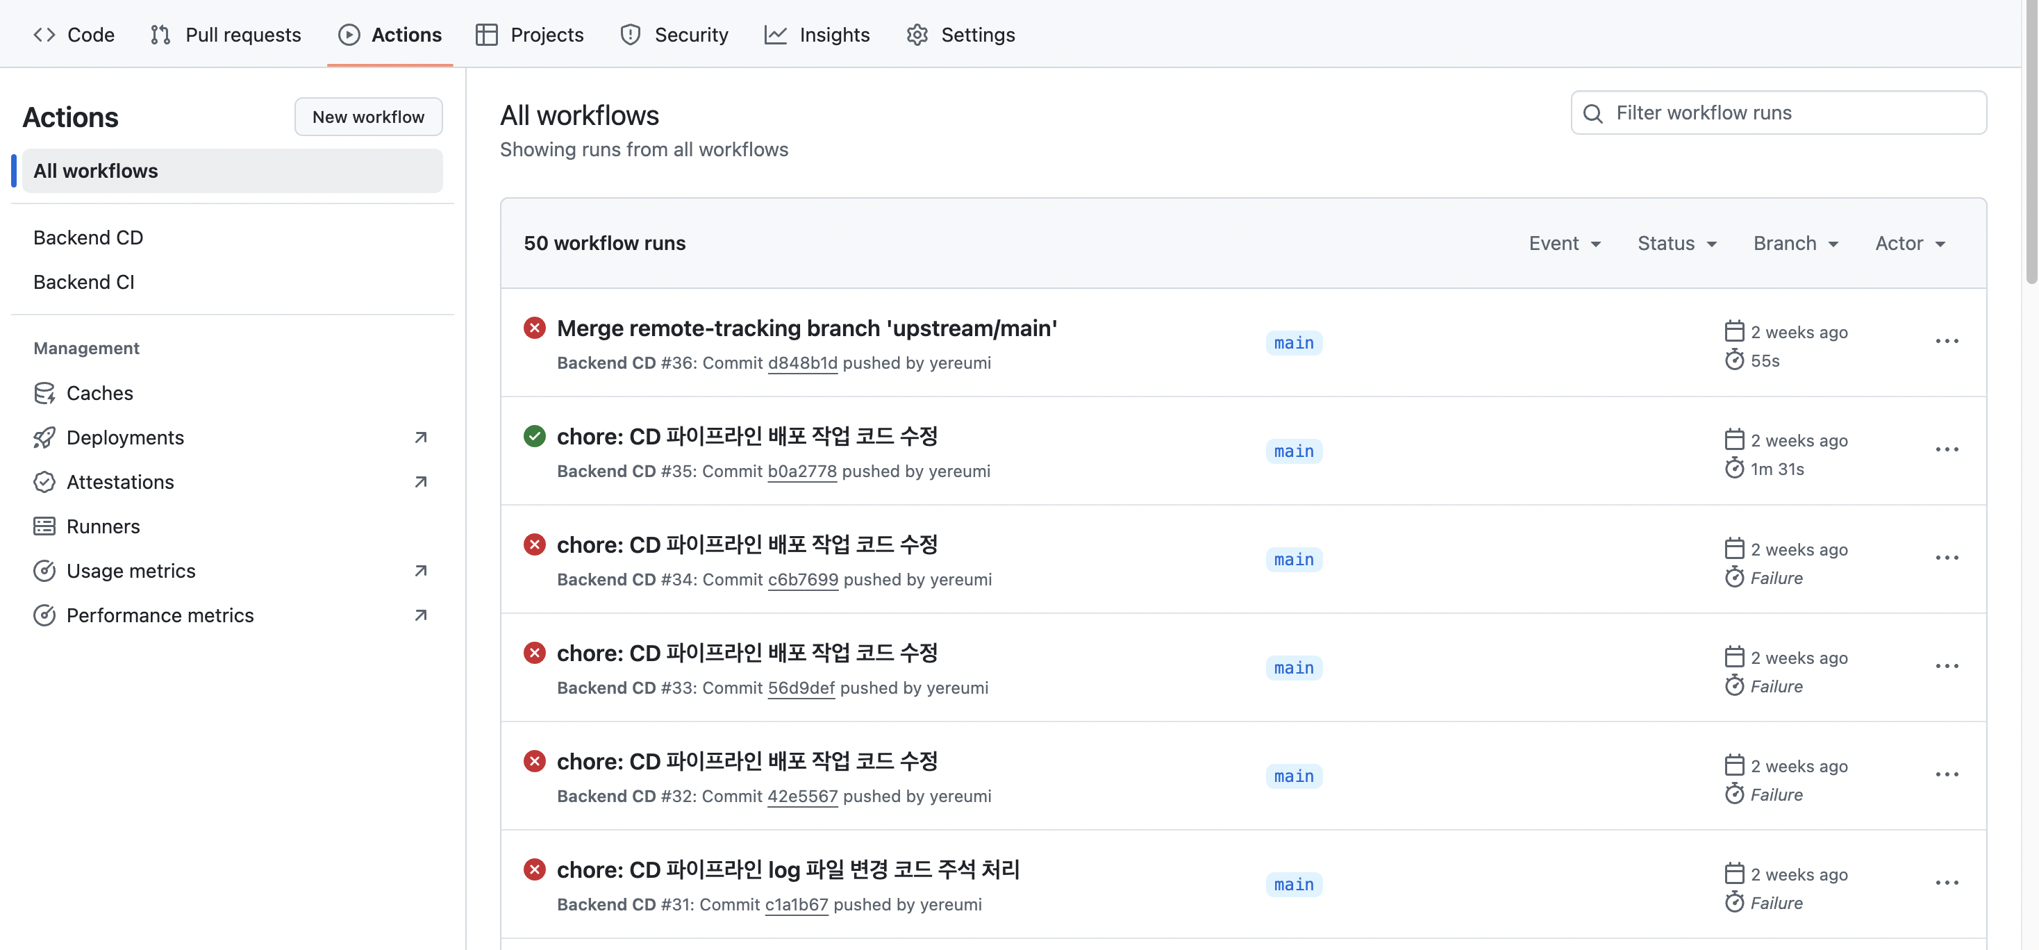
Task: Select the Backend CI workflow in sidebar
Action: click(84, 282)
